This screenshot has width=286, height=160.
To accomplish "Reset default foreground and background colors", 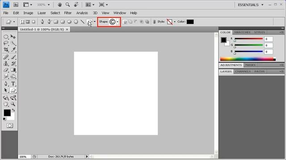I will pos(4,119).
